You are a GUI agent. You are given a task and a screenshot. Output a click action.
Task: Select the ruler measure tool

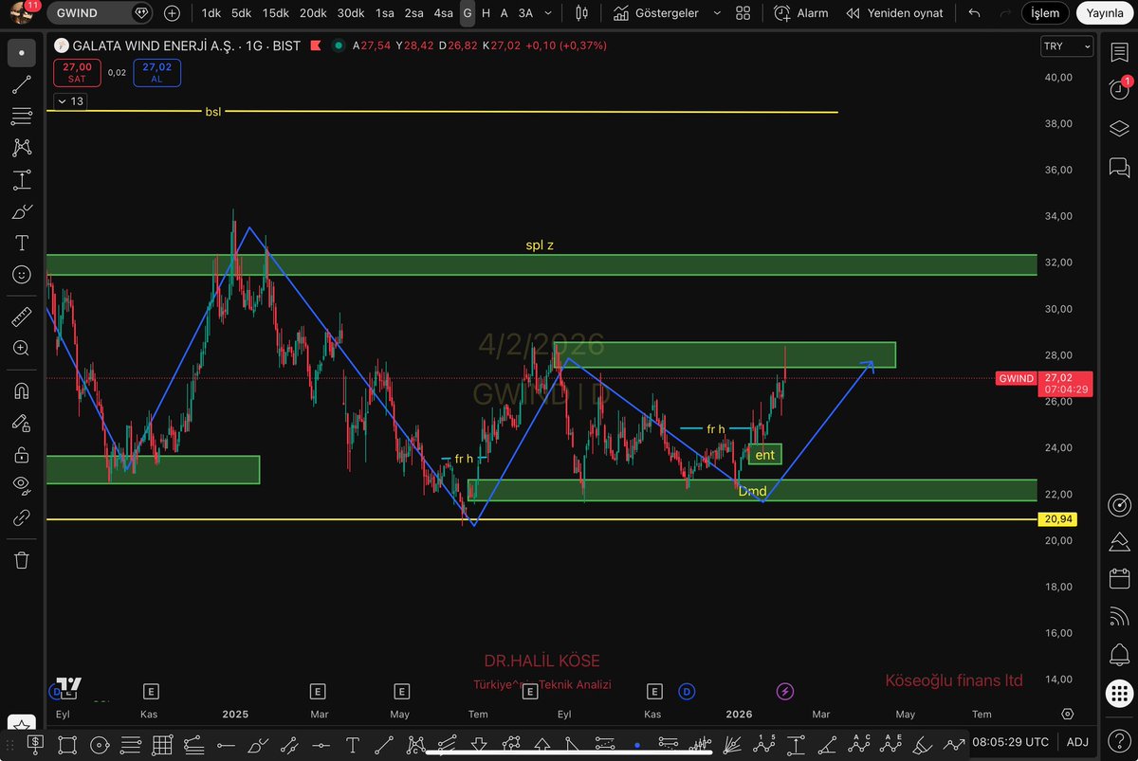(x=21, y=316)
